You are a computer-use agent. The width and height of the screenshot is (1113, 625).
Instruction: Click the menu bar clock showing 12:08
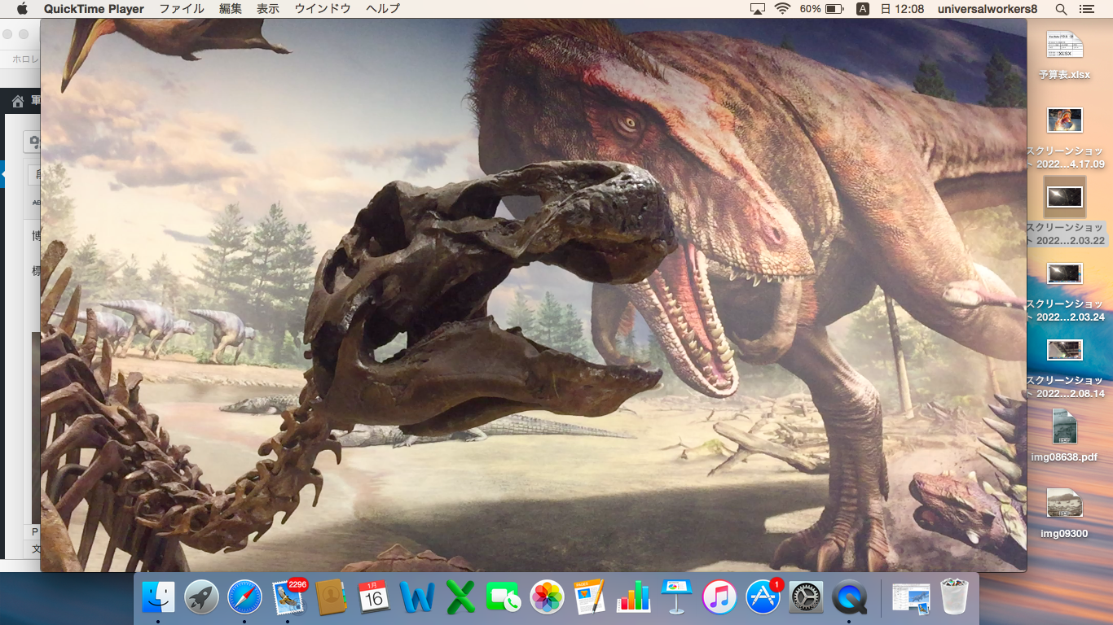pyautogui.click(x=902, y=9)
